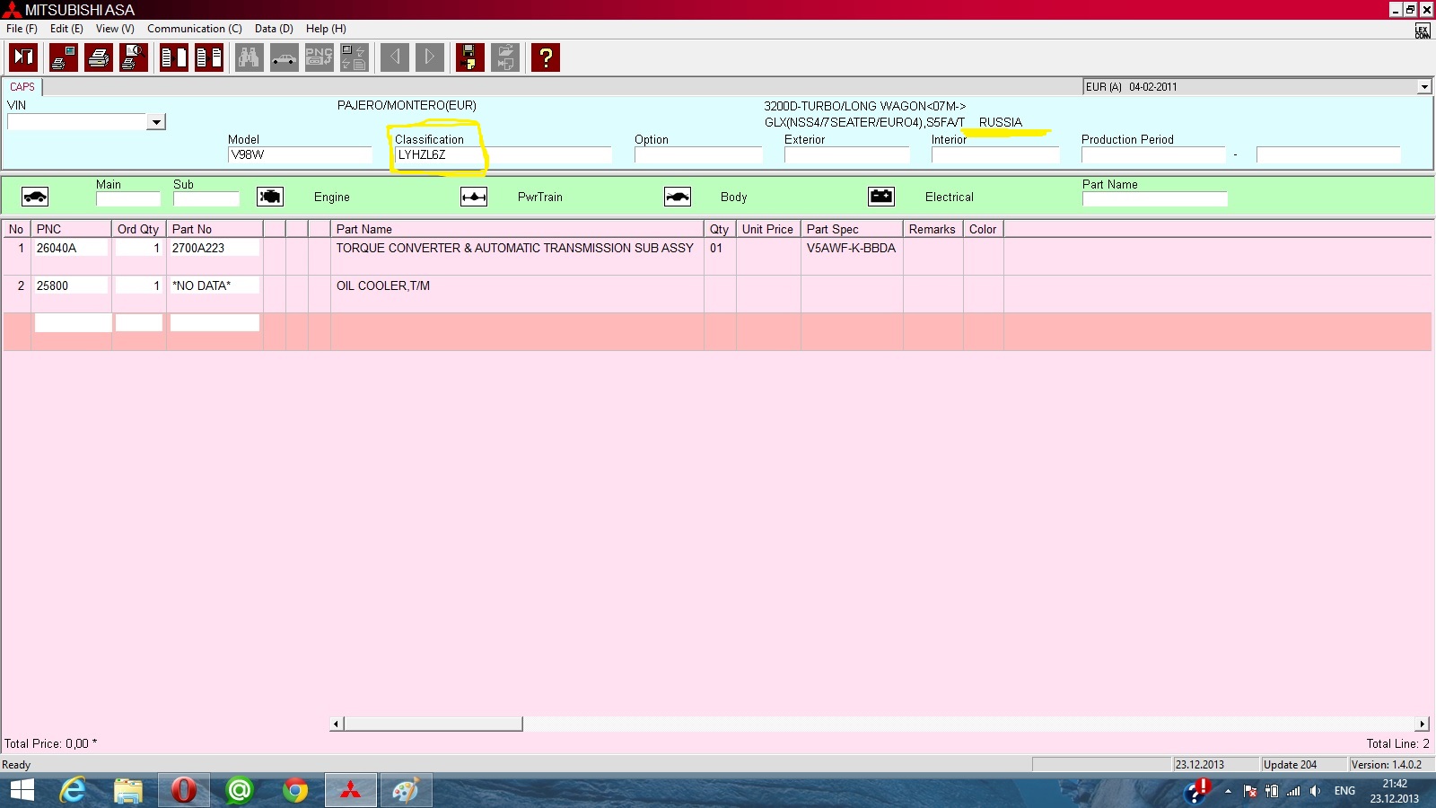
Task: Open the Communication menu
Action: (194, 29)
